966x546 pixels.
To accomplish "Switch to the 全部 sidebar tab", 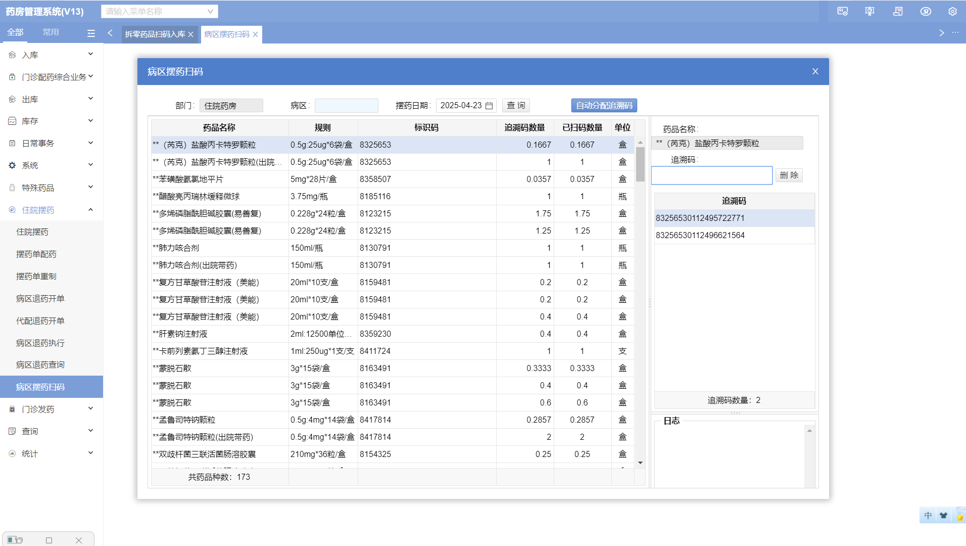I will point(15,32).
